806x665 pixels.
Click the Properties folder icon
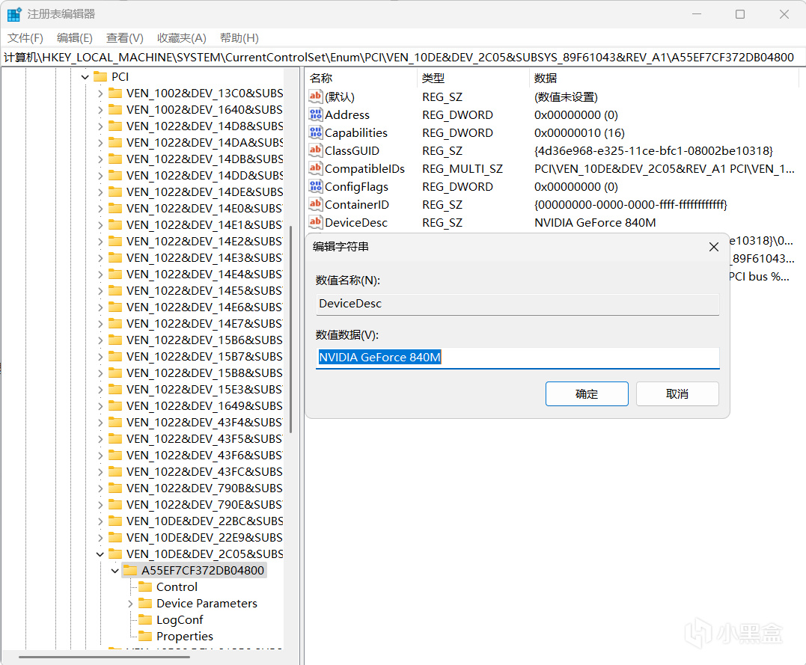[145, 637]
